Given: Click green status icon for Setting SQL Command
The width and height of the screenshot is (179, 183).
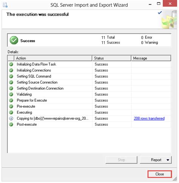Looking at the screenshot, I should pyautogui.click(x=11, y=76).
